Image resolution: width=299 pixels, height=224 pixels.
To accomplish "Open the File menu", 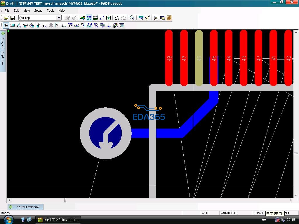I will (x=7, y=10).
